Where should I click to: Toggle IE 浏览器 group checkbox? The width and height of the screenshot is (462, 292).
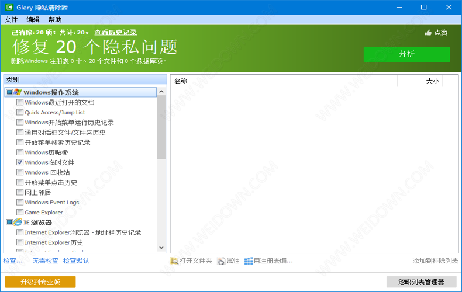coord(9,223)
